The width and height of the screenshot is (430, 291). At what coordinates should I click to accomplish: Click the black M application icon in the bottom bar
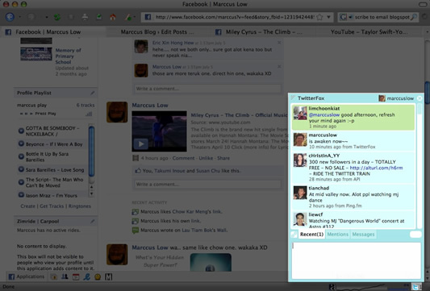point(109,276)
